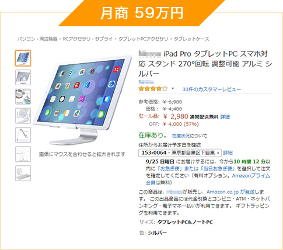The width and height of the screenshot is (283, 250).
Task: Click the Amazonプライム会員 link
Action: [x=208, y=179]
